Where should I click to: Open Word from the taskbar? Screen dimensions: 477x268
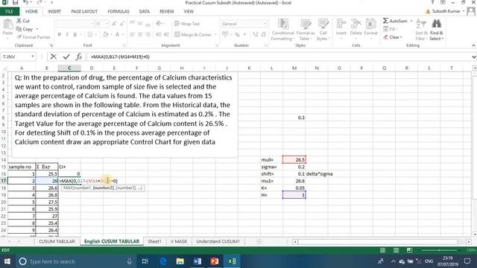(x=197, y=261)
